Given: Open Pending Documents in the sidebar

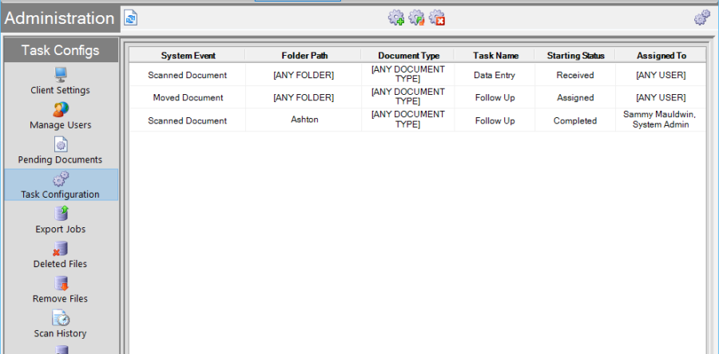Looking at the screenshot, I should 60,151.
